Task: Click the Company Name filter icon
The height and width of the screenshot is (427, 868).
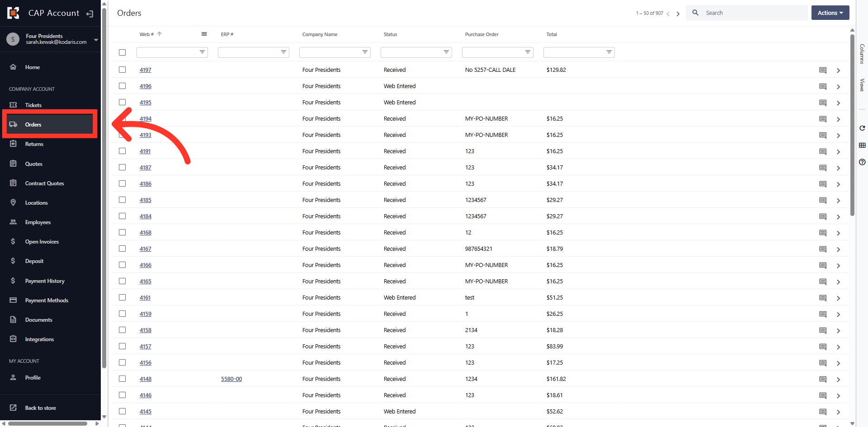Action: (x=365, y=52)
